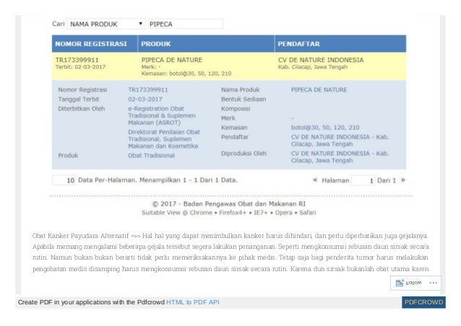Open the HTML to PDF API link
Screen dimensions: 461x326
point(193,302)
